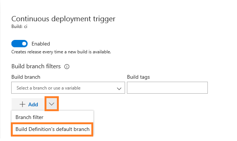Open the Build branch dropdown
Image resolution: width=237 pixels, height=141 pixels.
(x=68, y=88)
